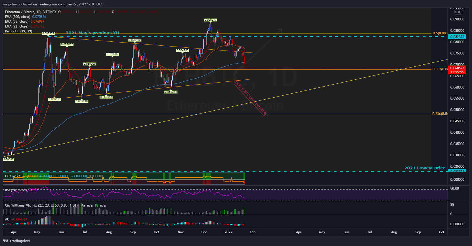Click the 029517 pivot low label
This screenshot has height=246, width=472.
[9, 159]
